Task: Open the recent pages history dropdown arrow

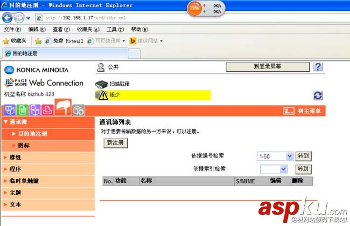Action: tap(29, 18)
